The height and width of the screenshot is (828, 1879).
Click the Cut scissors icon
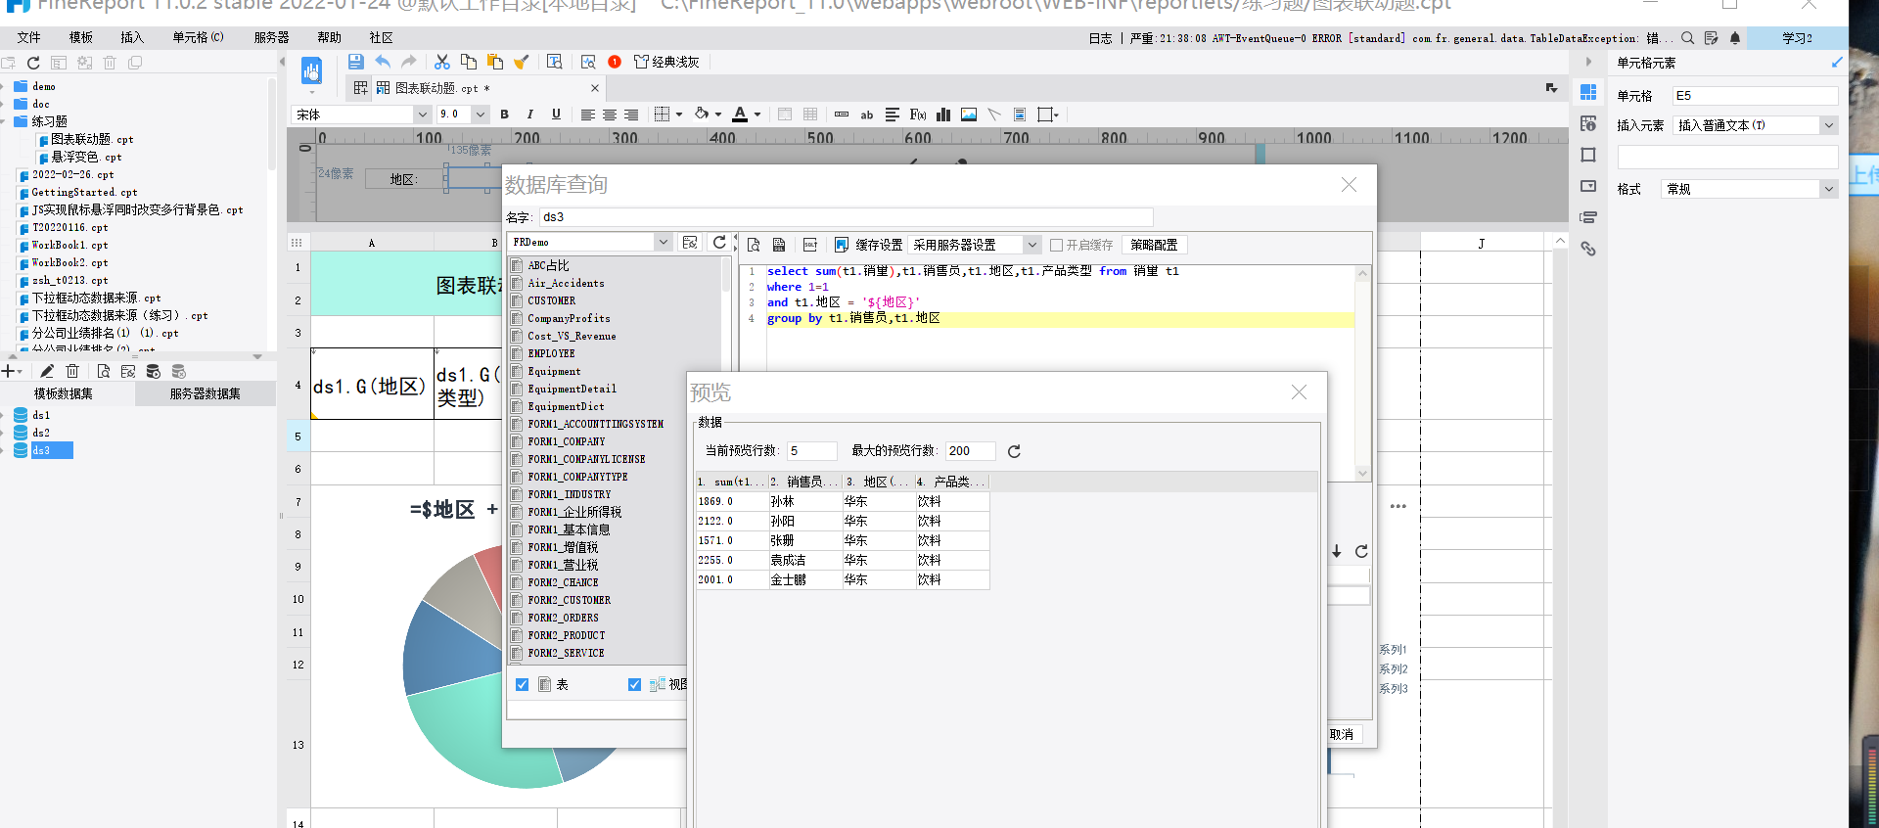[442, 62]
